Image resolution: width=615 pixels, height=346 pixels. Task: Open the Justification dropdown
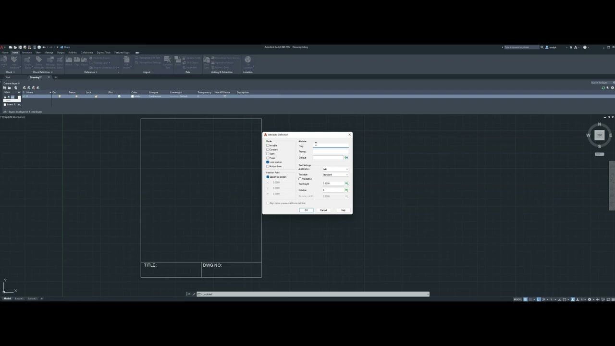click(x=335, y=169)
